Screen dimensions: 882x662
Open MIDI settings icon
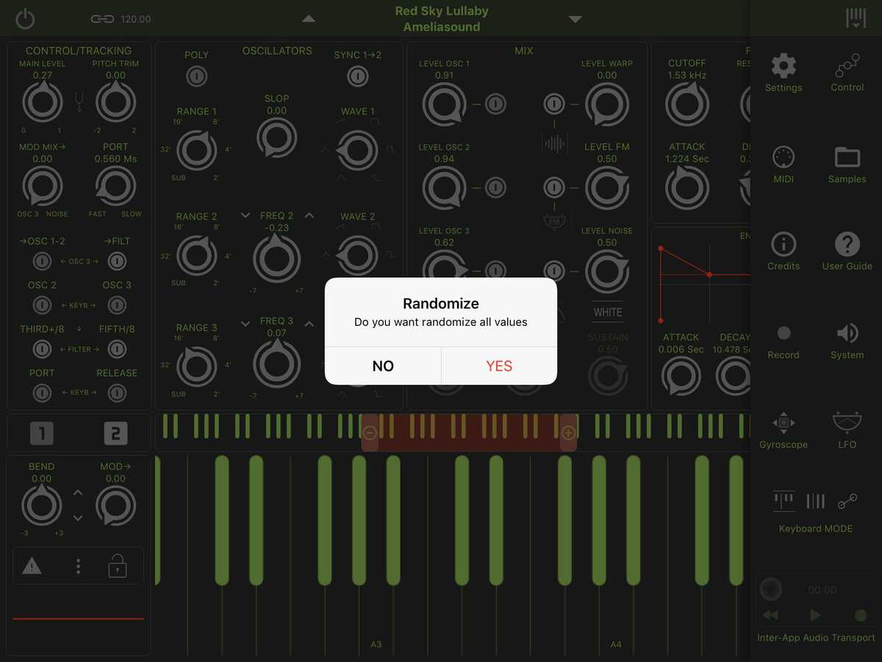[784, 157]
